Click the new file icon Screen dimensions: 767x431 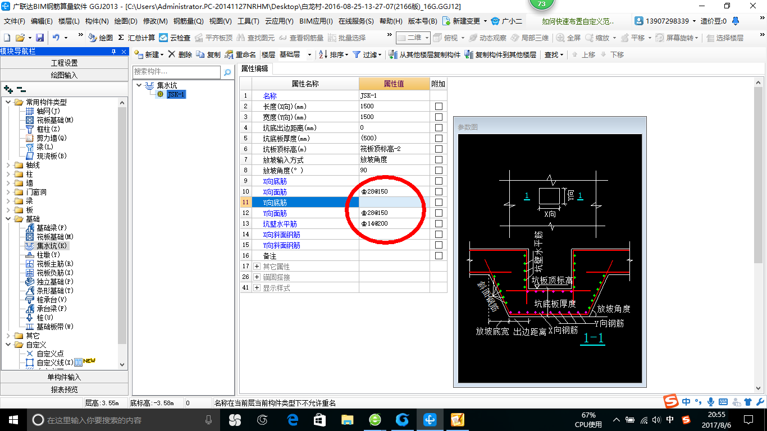7,38
